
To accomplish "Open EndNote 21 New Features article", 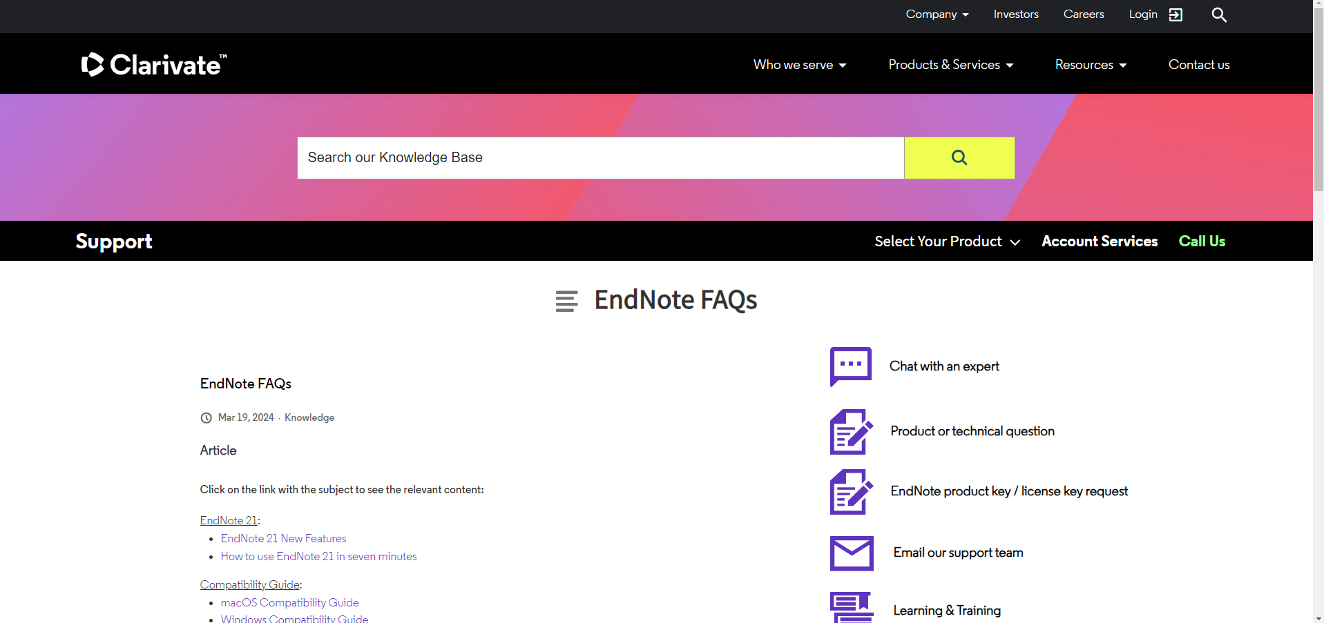I will (x=283, y=538).
